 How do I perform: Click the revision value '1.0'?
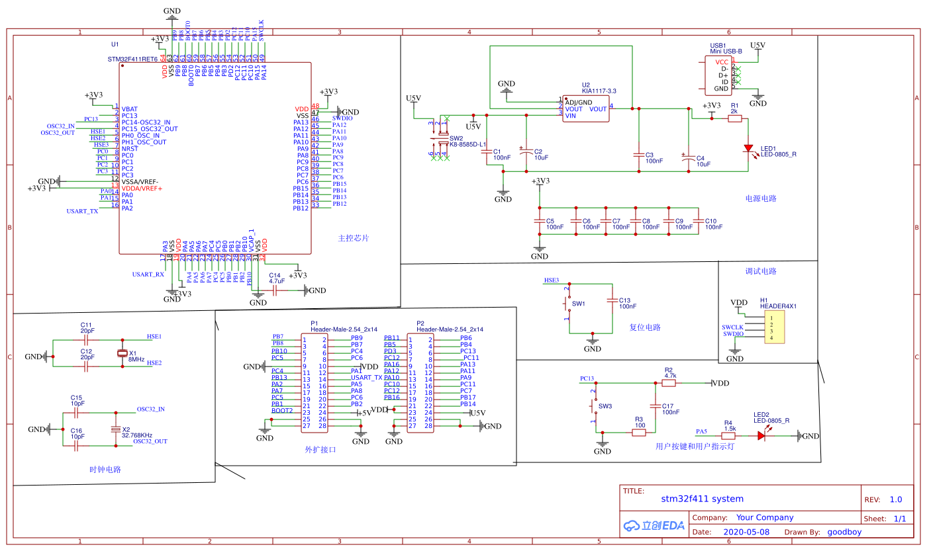pyautogui.click(x=896, y=500)
